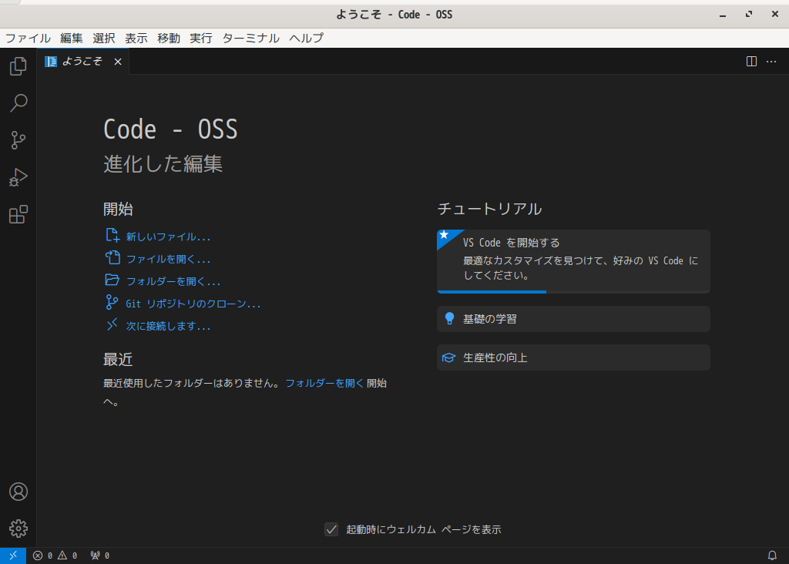Open the Manage gear icon
789x564 pixels.
point(18,529)
